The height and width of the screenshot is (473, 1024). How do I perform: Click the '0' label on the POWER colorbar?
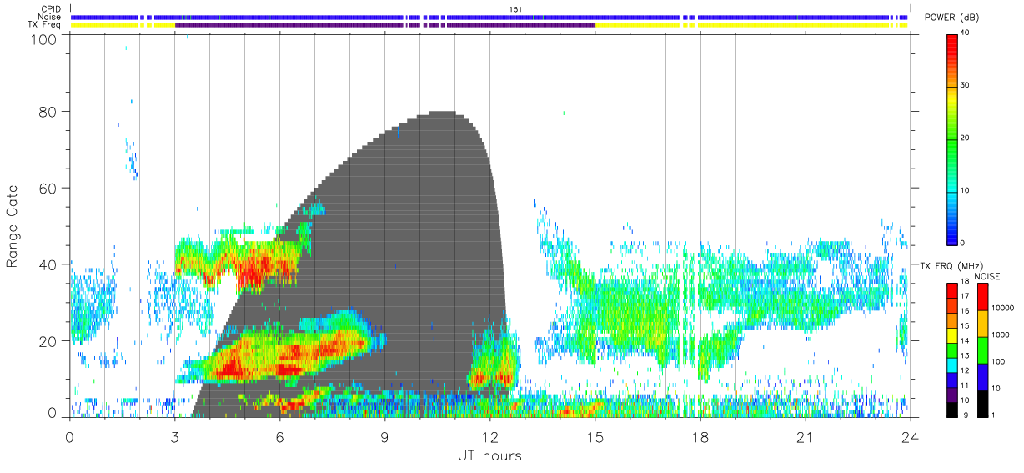point(963,243)
